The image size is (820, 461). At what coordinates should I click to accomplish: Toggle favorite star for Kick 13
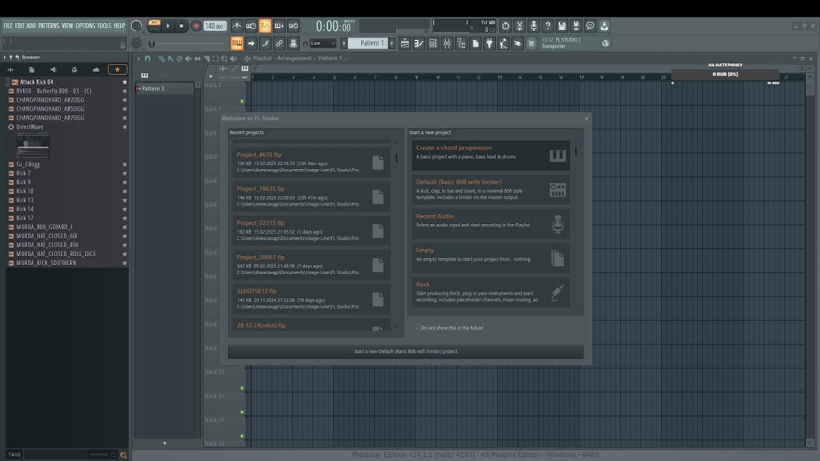coord(125,200)
